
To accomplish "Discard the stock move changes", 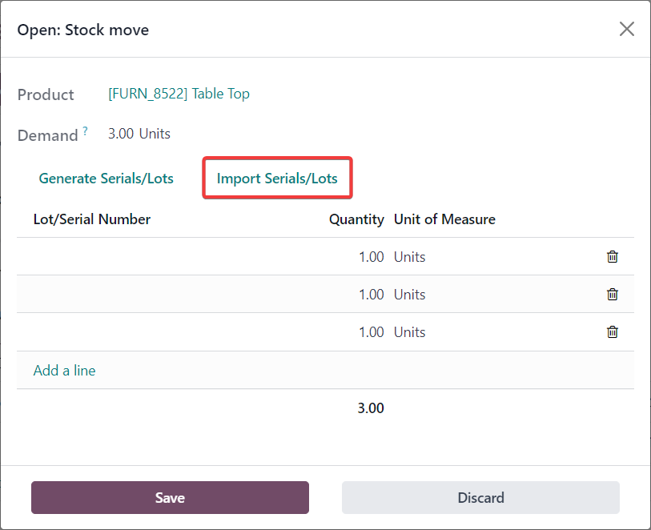I will tap(480, 497).
